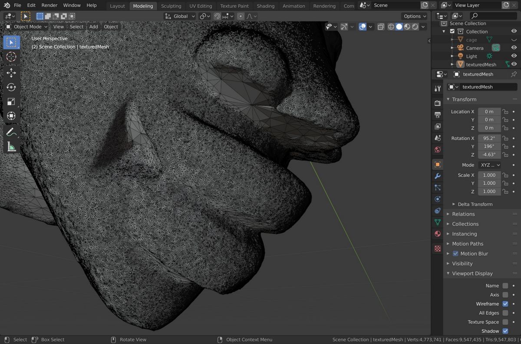The image size is (521, 344).
Task: Activate the Rotate tool
Action: click(x=12, y=87)
